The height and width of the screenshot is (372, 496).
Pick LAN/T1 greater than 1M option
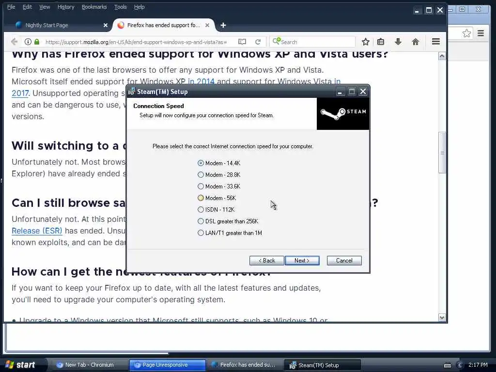(230, 233)
